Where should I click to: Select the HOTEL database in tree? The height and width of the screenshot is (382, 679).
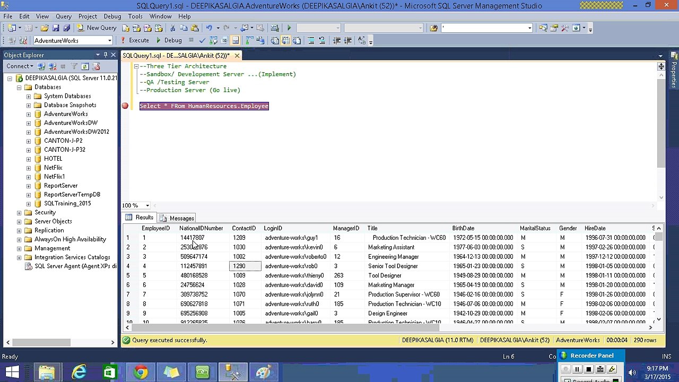pyautogui.click(x=53, y=159)
